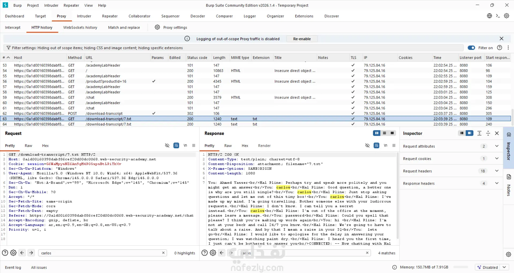Click the Burp Suite logo icon
Viewport: 514px width, 273px height.
click(x=5, y=5)
